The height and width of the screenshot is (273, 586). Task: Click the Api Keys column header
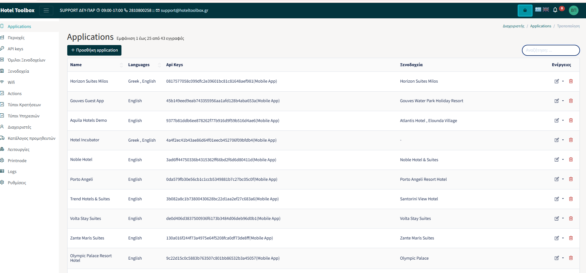coord(174,65)
